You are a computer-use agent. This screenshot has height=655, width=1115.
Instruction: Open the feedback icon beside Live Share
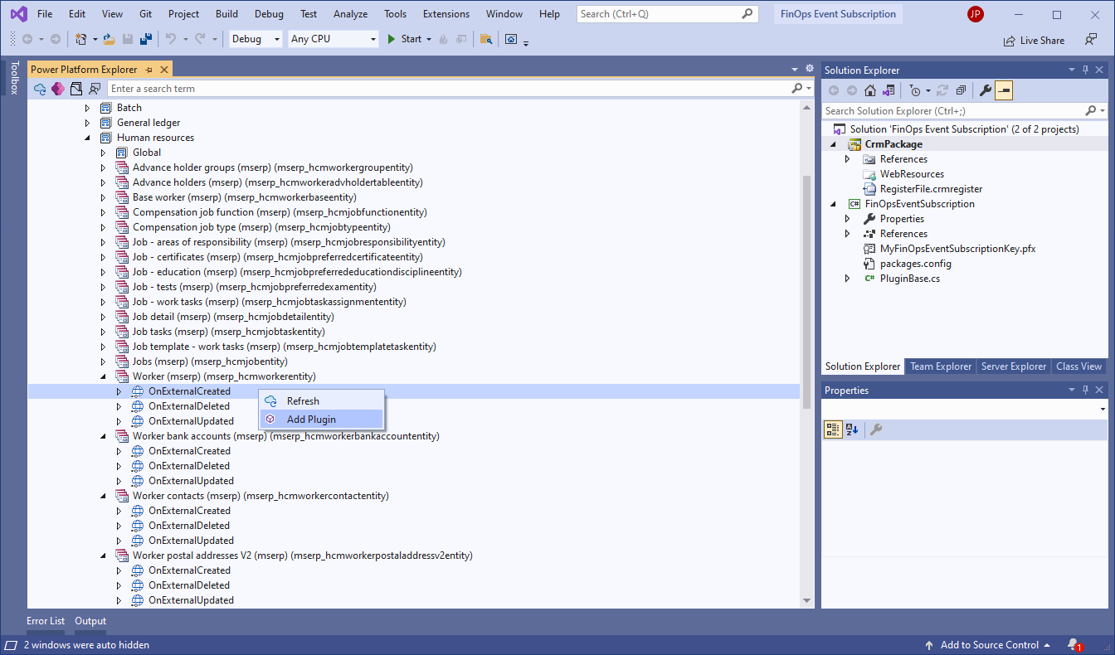pyautogui.click(x=1091, y=40)
